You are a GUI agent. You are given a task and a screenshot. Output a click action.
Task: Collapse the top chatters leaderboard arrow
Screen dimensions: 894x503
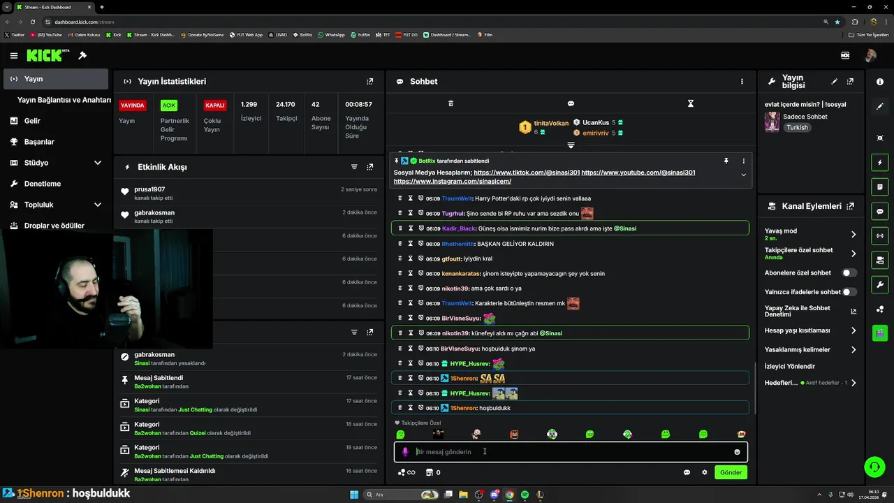tap(571, 145)
